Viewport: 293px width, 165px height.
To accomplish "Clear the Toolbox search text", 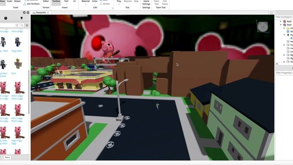I will point(17,25).
